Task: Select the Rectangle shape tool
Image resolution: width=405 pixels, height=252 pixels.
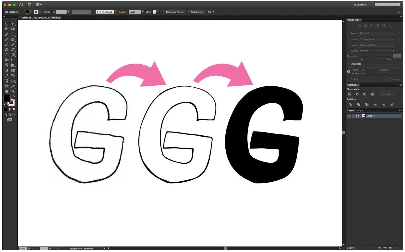Action: 13,39
